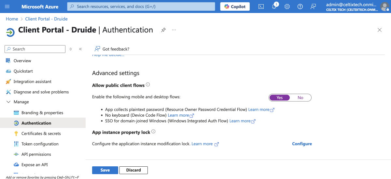Collapse the sidebar menu with double chevron
This screenshot has width=391, height=179.
tap(80, 49)
